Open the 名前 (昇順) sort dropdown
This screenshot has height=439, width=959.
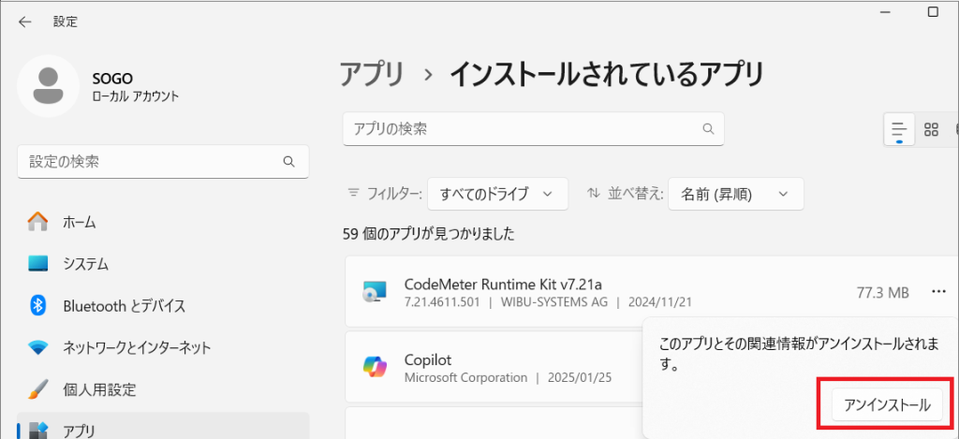tap(736, 194)
